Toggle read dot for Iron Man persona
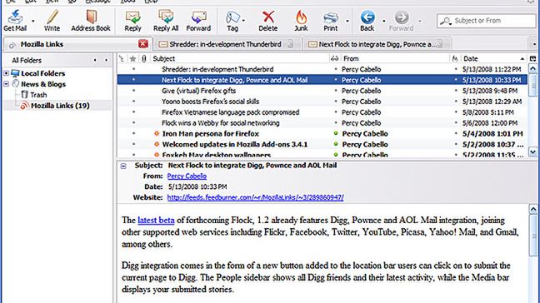 (336, 133)
